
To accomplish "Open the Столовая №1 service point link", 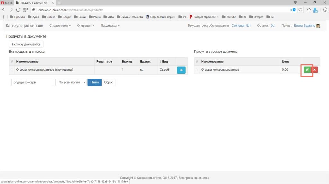I will pos(241,26).
